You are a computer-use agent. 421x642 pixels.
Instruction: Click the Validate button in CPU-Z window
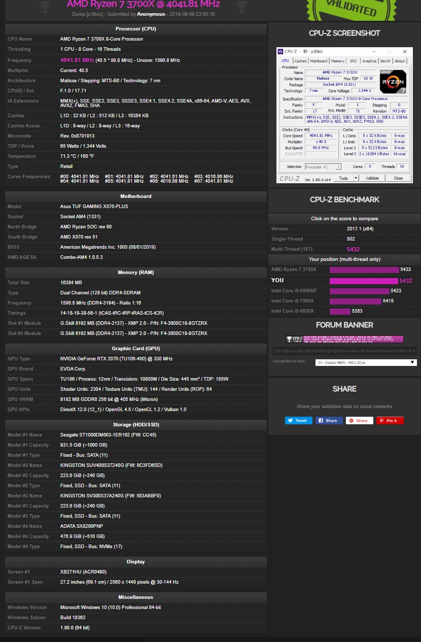pyautogui.click(x=372, y=178)
